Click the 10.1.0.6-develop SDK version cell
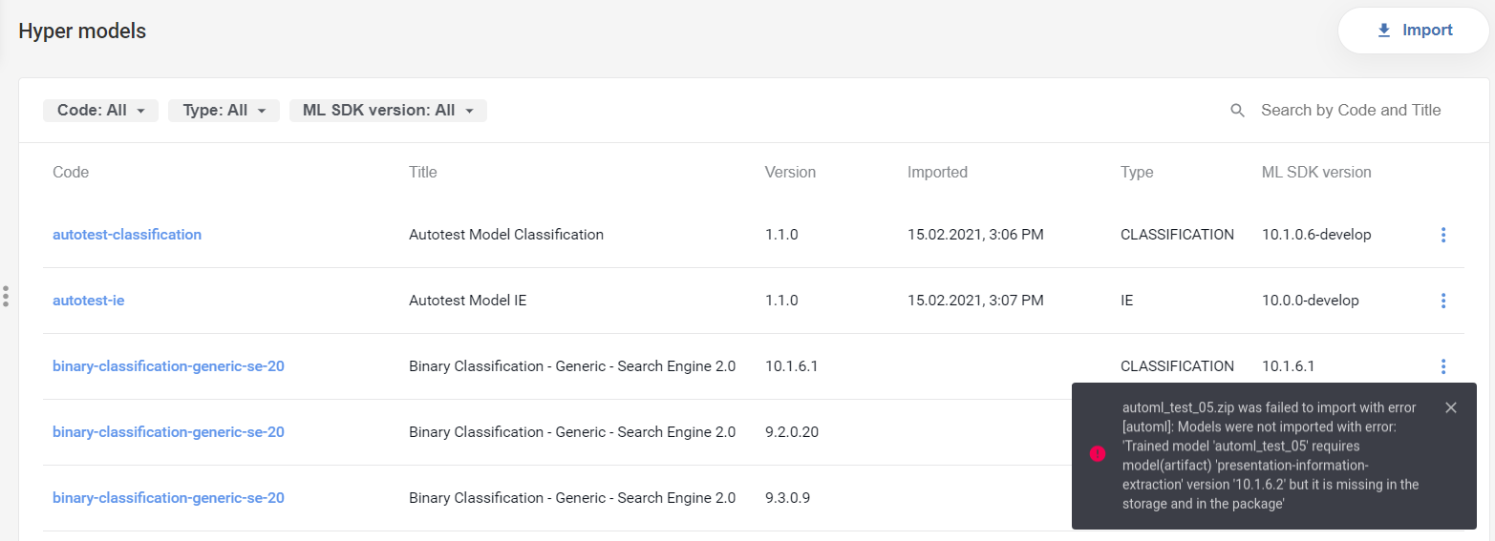Image resolution: width=1495 pixels, height=541 pixels. pos(1316,235)
